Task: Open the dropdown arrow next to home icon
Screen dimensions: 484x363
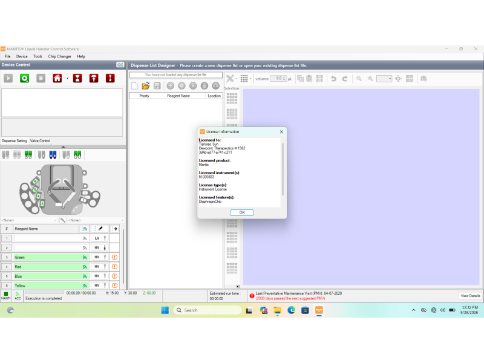Action: 67,79
